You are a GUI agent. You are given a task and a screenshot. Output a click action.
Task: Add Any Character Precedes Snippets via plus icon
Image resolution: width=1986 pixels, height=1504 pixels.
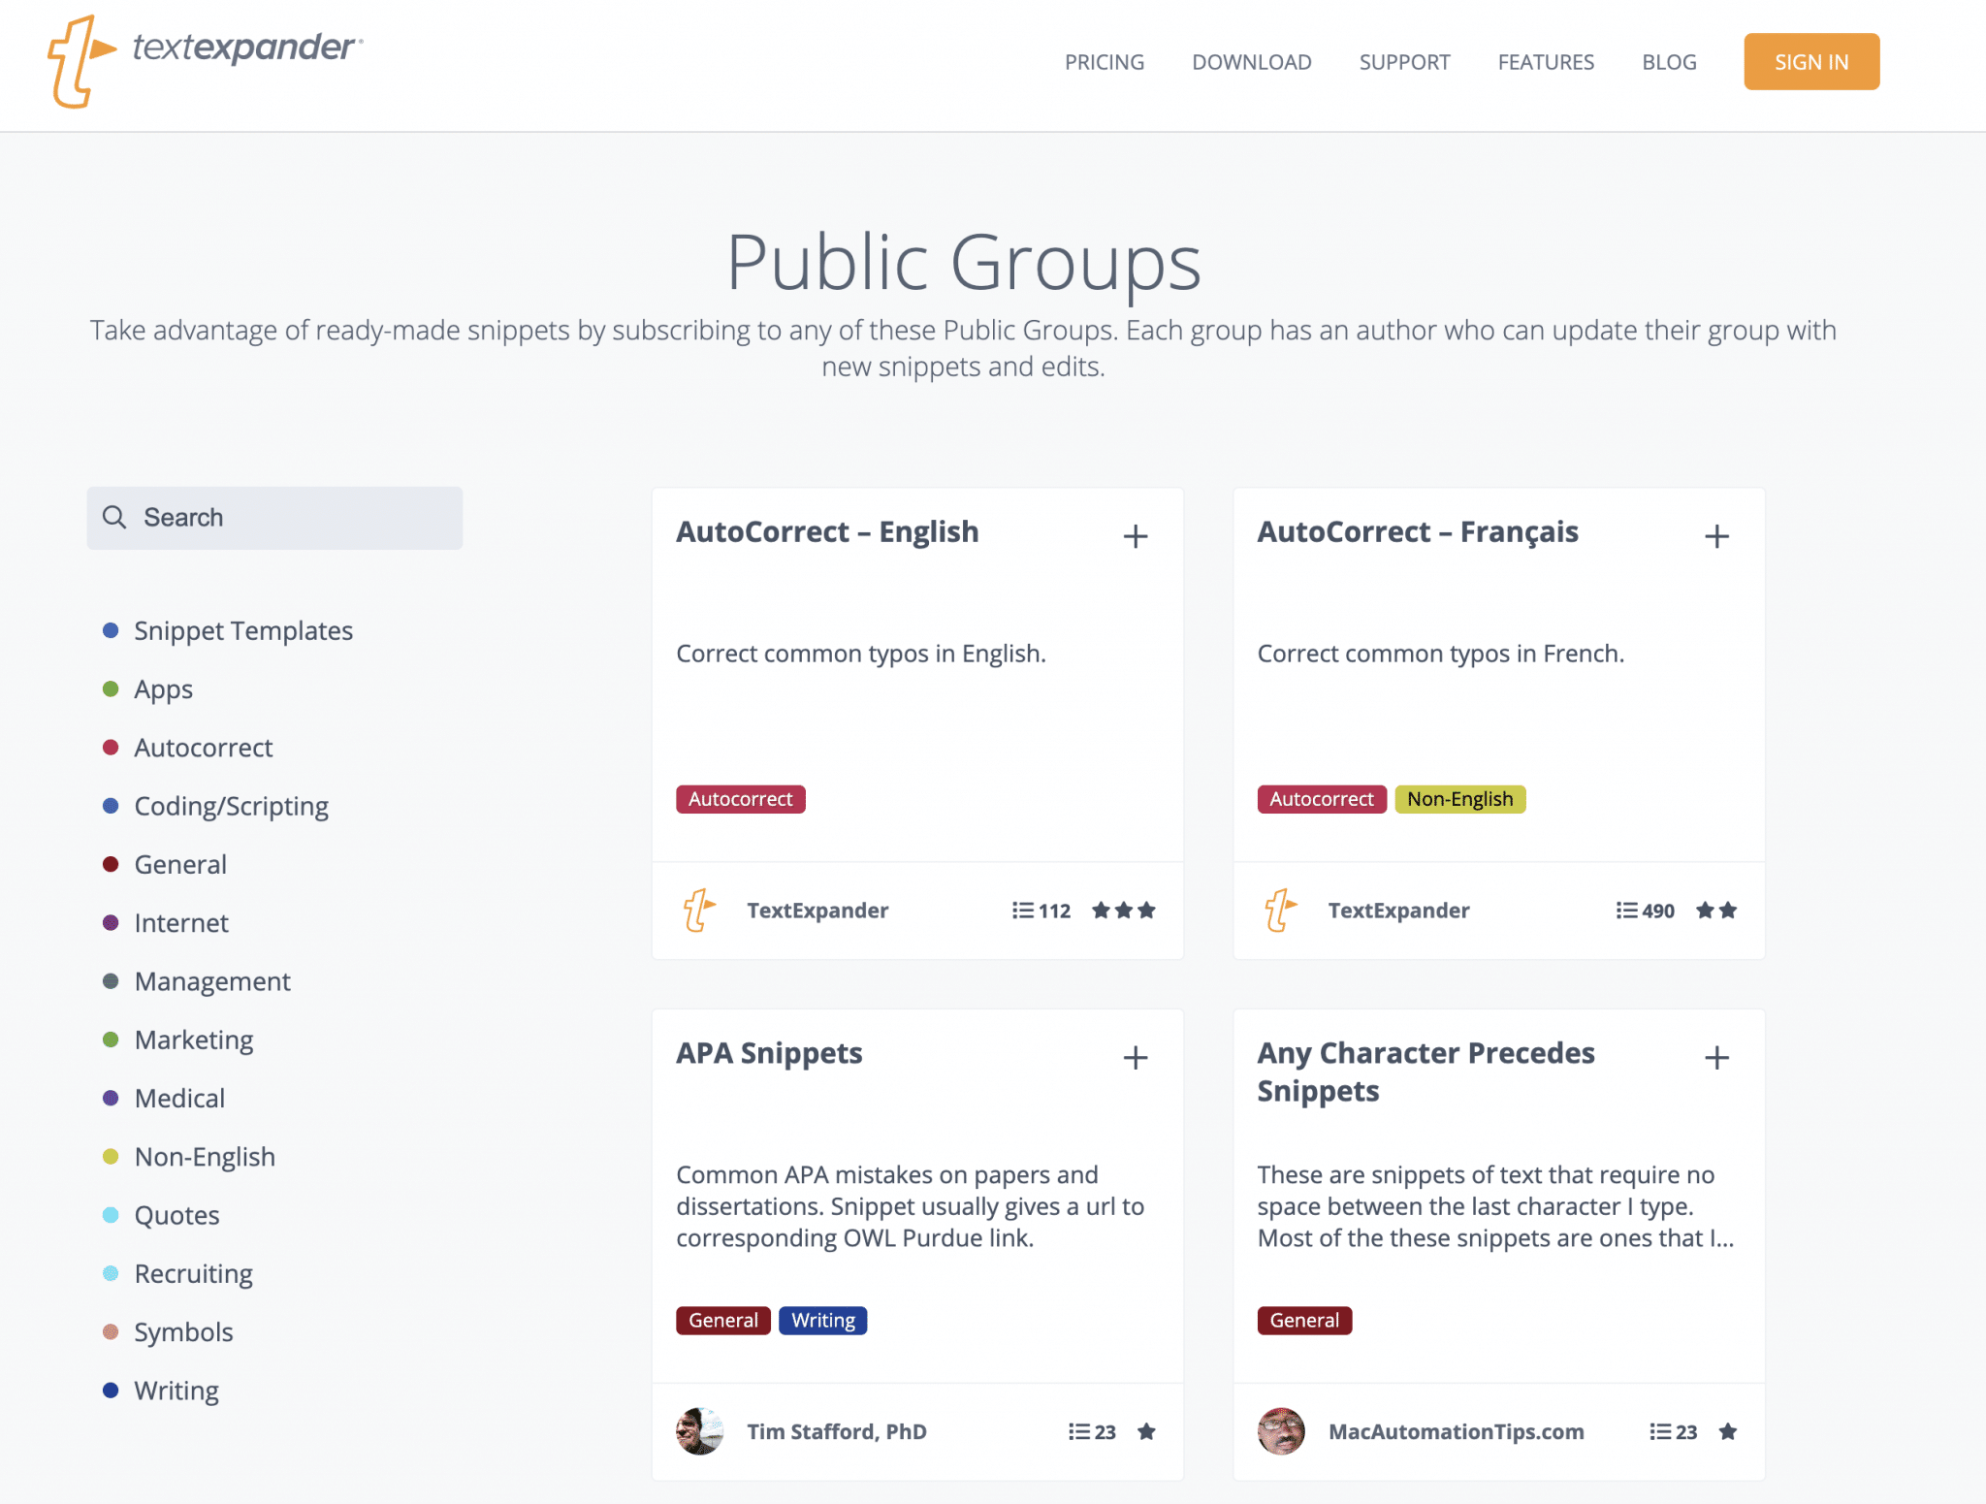pos(1716,1057)
